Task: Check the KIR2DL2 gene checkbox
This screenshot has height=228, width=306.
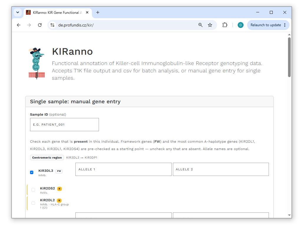Action: (33, 203)
